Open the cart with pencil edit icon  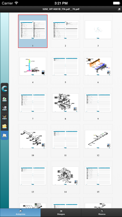(x=5, y=117)
